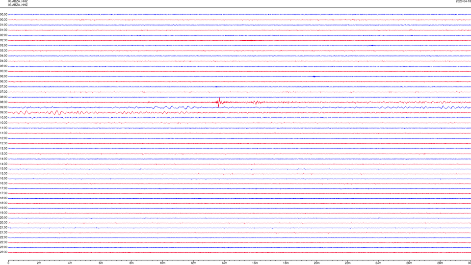Select the 19:00 row label
Viewport: 471px width, 265px height.
click(3, 208)
